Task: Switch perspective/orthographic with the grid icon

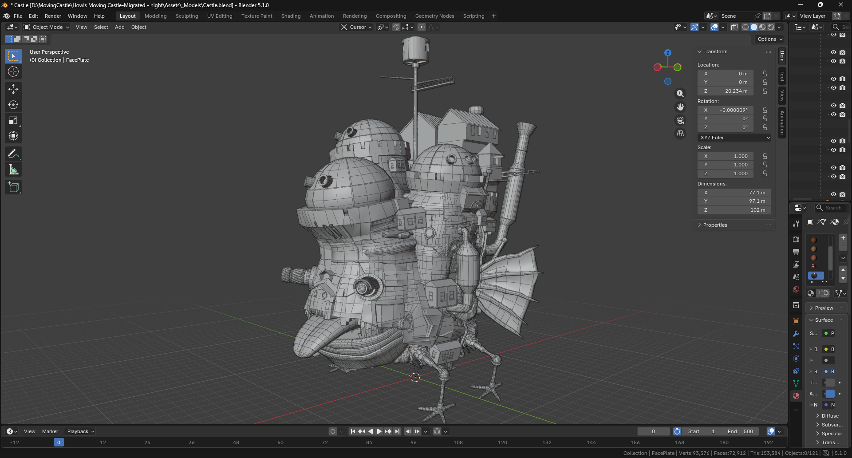Action: tap(680, 134)
